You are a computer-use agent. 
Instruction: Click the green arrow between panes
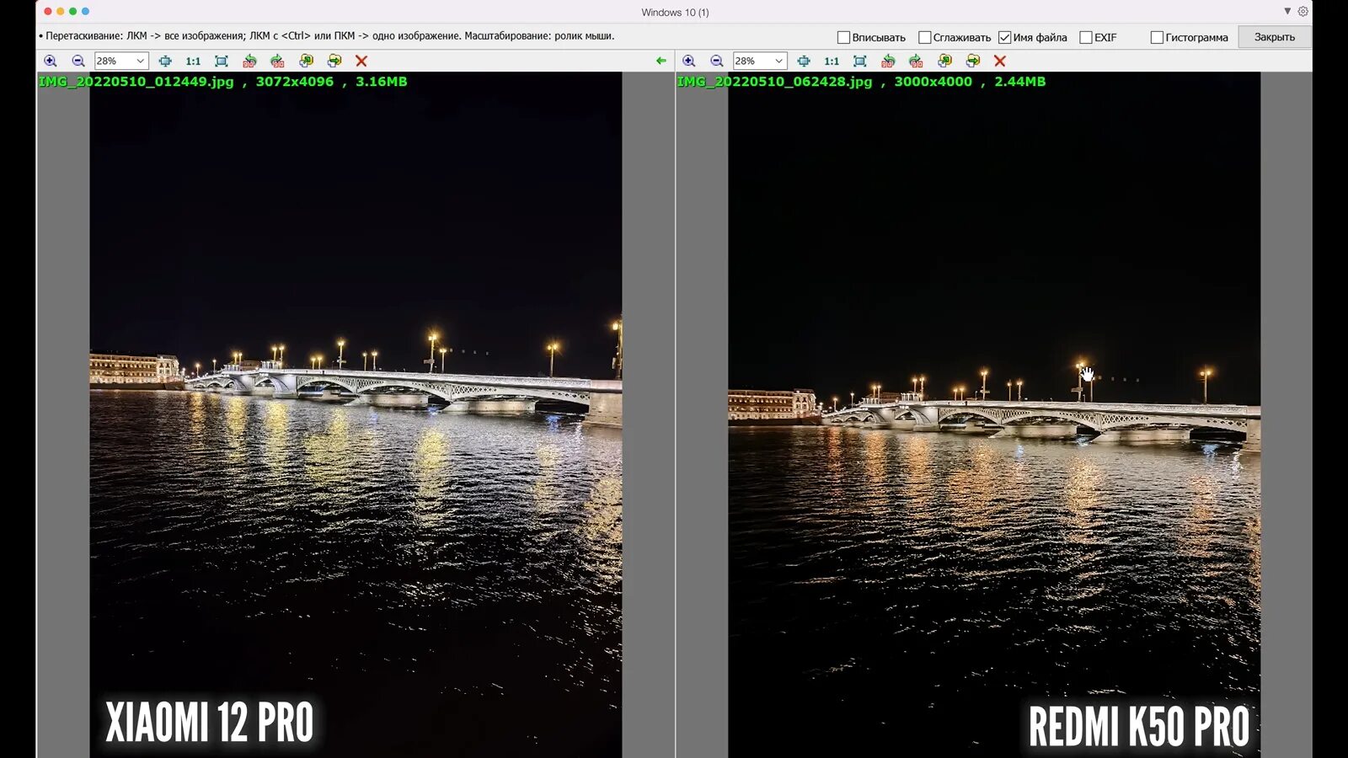point(661,61)
